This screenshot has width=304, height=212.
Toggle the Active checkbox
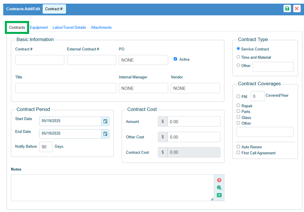pos(175,59)
